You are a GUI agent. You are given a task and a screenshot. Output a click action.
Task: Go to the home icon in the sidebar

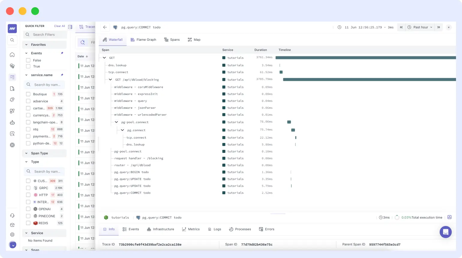(12, 55)
